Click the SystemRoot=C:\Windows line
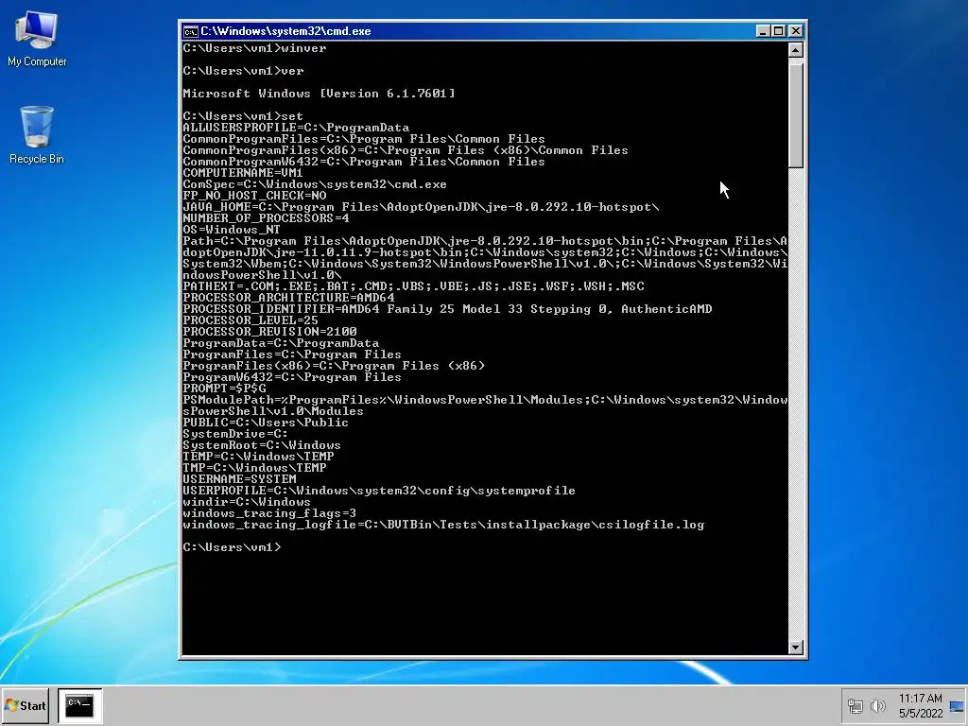Viewport: 968px width, 726px height. (x=262, y=445)
